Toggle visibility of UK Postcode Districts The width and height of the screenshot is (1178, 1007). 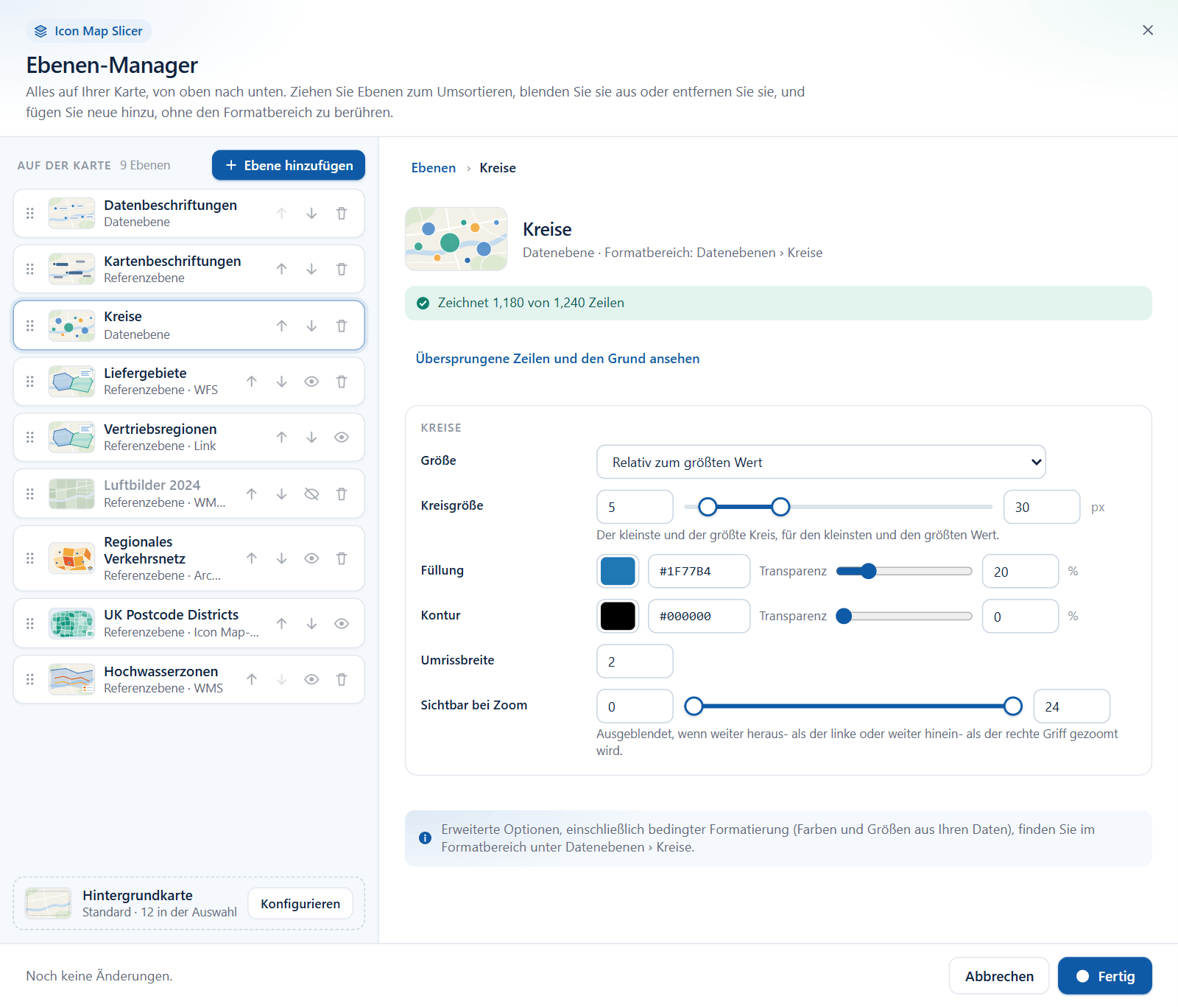342,624
